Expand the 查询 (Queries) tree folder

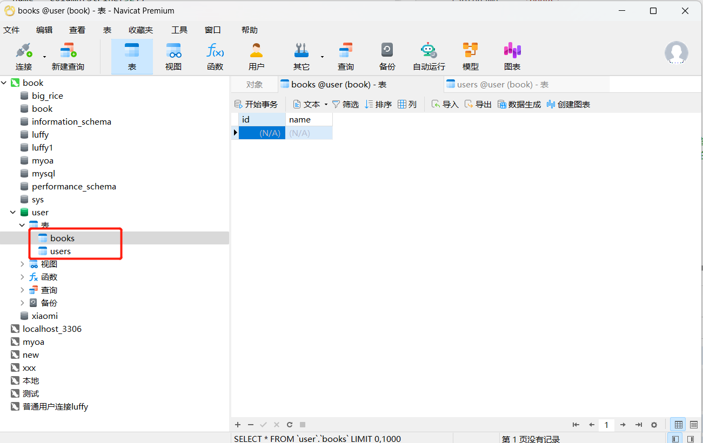point(22,290)
